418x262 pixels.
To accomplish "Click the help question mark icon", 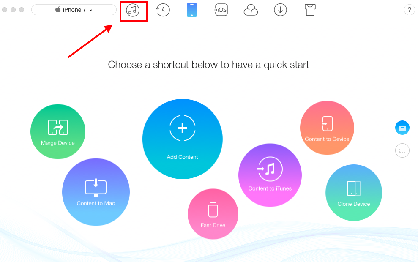I will 409,10.
